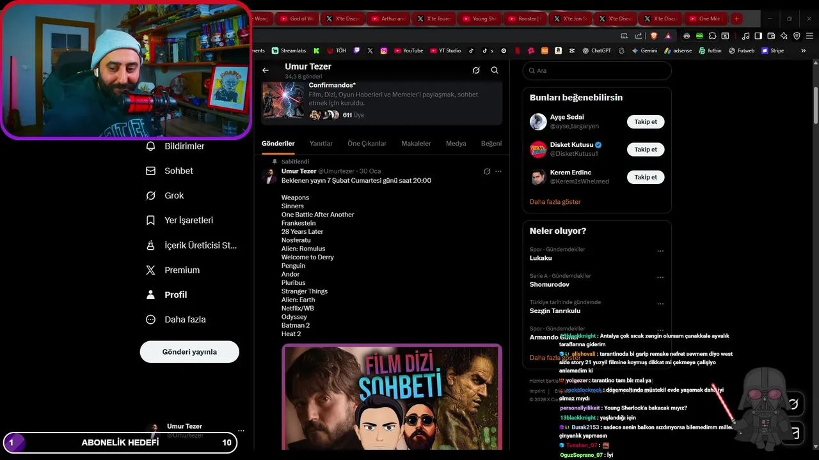Screen dimensions: 819x460
Task: Click Gönderi yayınla button
Action: (189, 352)
